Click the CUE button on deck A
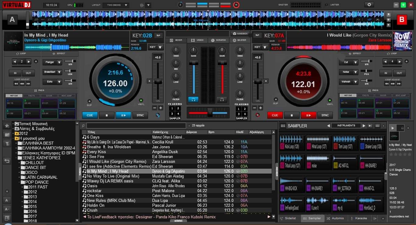The image size is (416, 225). [x=90, y=115]
